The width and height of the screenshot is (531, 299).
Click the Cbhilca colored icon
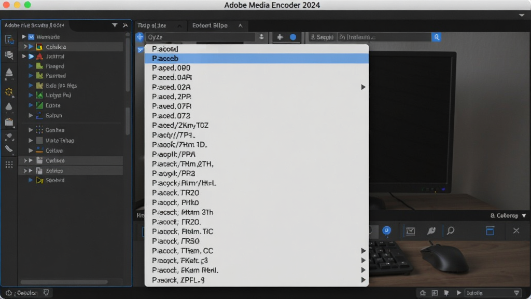pos(39,47)
